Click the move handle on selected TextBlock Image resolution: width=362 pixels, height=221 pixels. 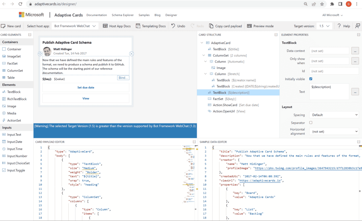40,54
